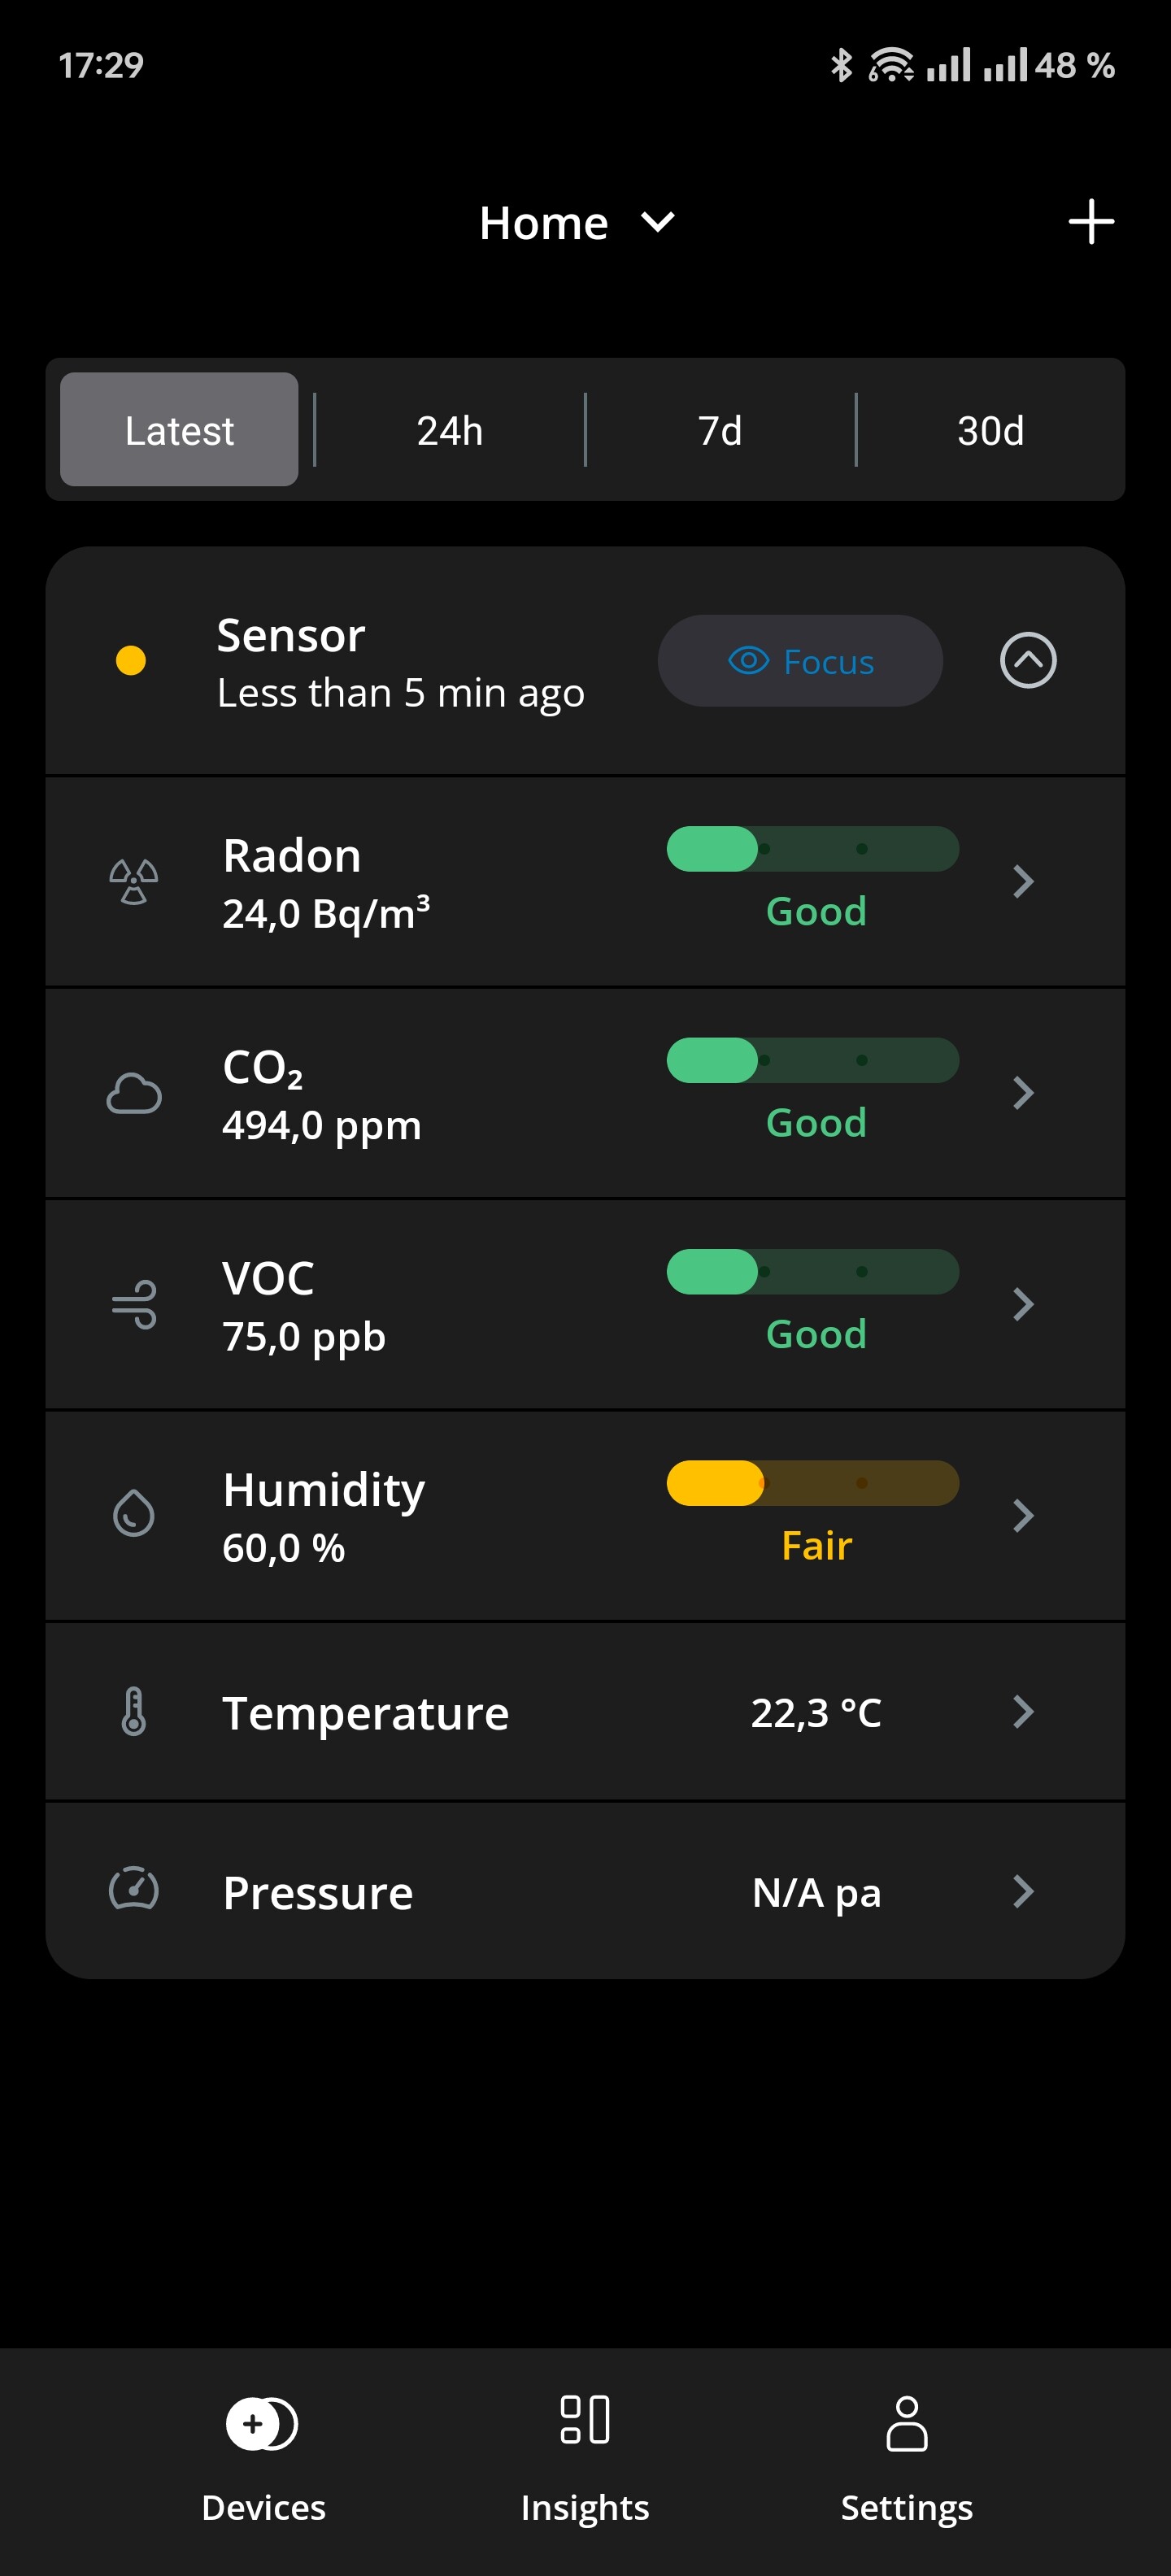Image resolution: width=1171 pixels, height=2576 pixels.
Task: Open the Home location dropdown
Action: (x=577, y=222)
